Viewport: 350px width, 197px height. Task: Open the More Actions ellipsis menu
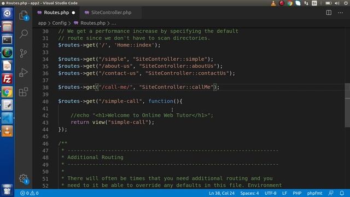tap(340, 13)
